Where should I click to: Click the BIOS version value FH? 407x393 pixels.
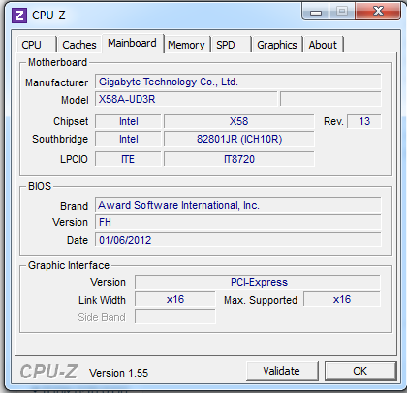point(237,222)
